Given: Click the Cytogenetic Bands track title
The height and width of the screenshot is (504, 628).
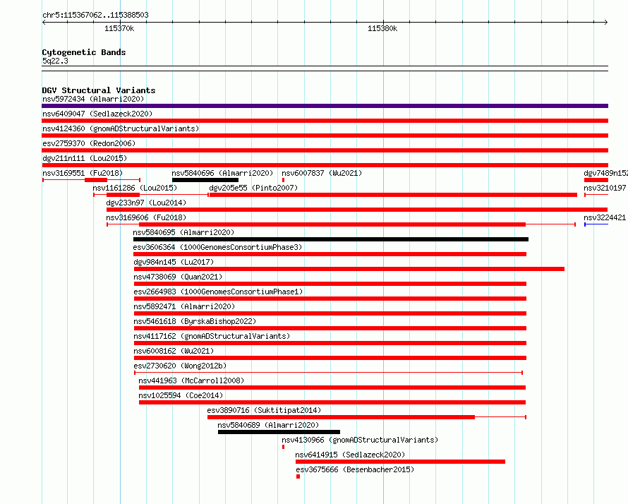Looking at the screenshot, I should pos(84,52).
